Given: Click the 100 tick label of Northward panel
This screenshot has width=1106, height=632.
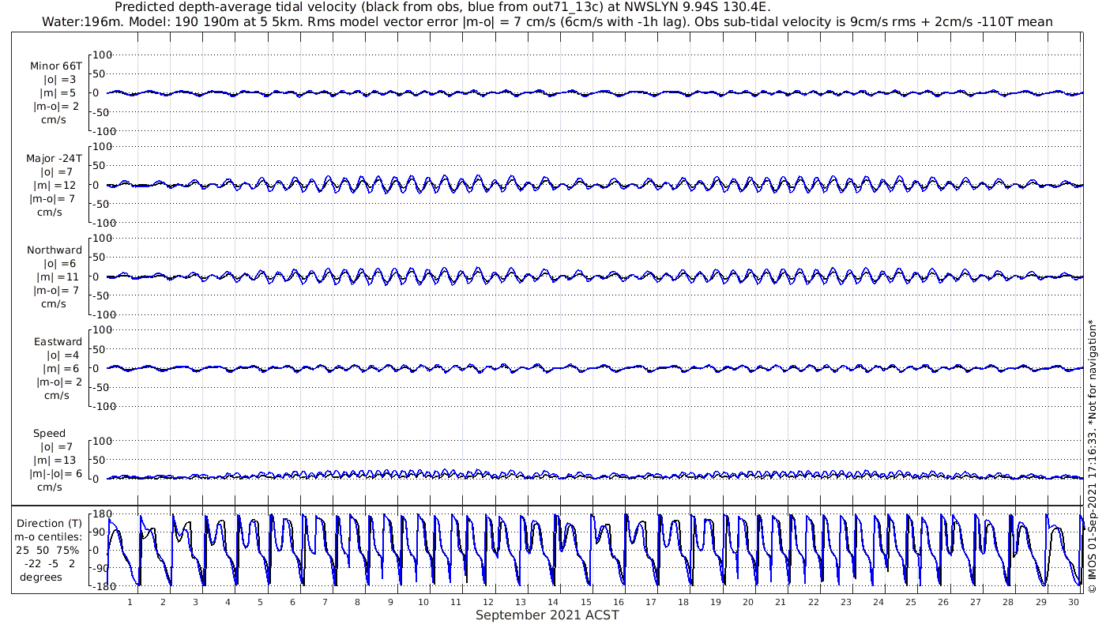Looking at the screenshot, I should 103,238.
